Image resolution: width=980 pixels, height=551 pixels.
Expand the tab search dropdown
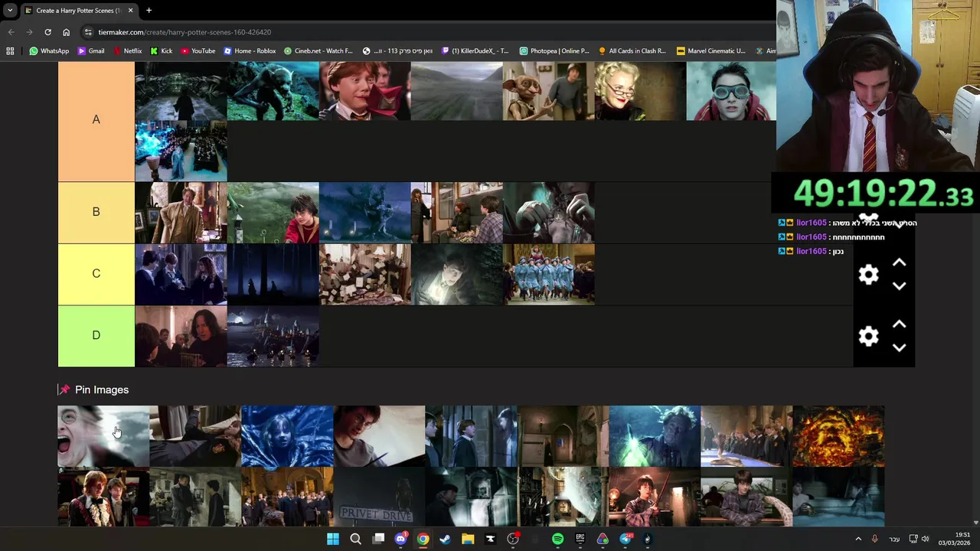coord(10,11)
